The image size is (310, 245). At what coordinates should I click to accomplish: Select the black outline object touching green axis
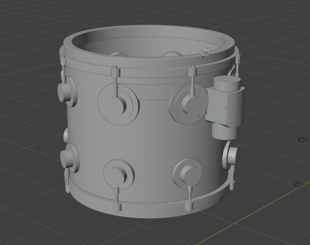tap(299, 184)
